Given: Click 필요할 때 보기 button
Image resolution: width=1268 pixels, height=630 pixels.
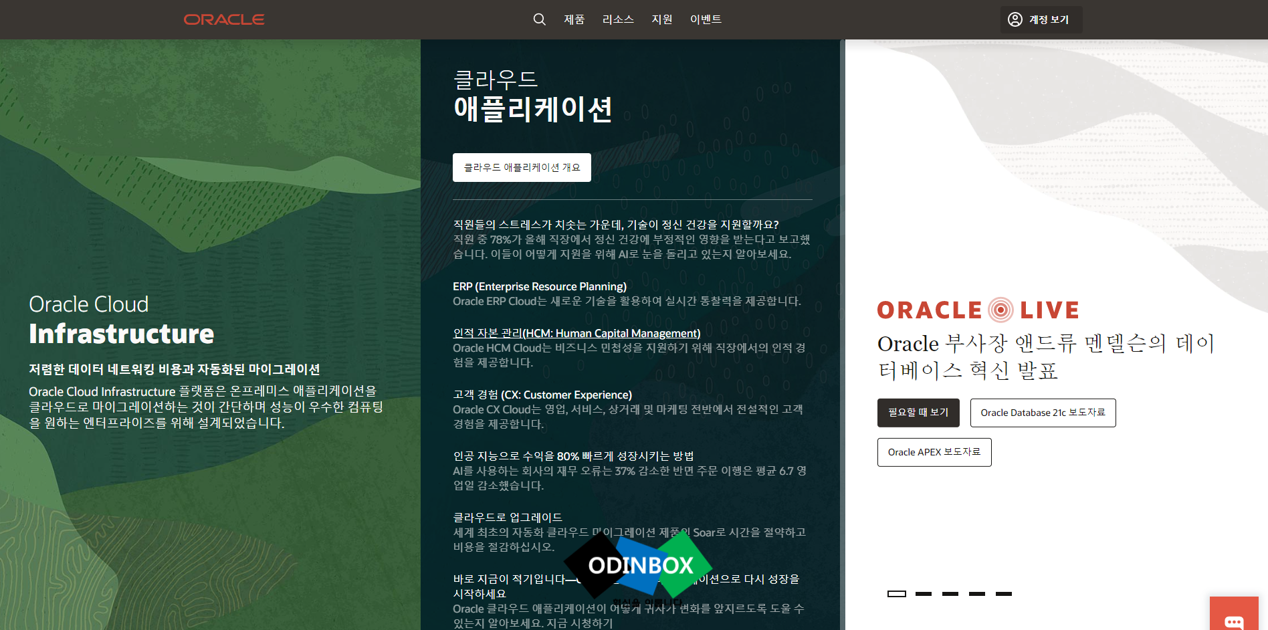Looking at the screenshot, I should click(x=918, y=413).
